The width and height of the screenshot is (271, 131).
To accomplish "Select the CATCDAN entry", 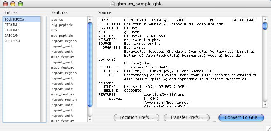I will (x=22, y=36).
